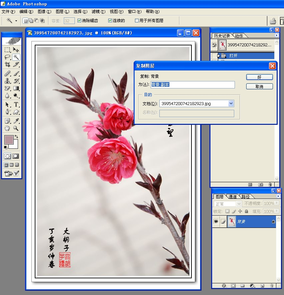Select the Lasso tool

point(7,57)
